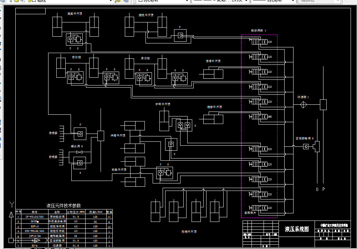The height and width of the screenshot is (249, 357).
Task: Select table cell 液控单向阀
Action: click(x=57, y=226)
